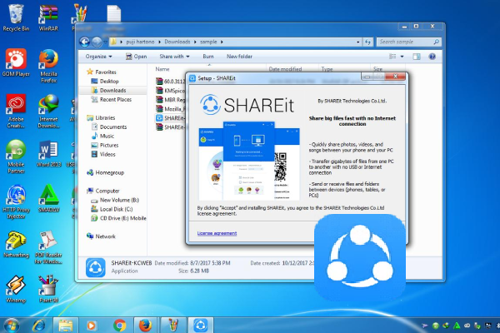Click the Windows Start button
This screenshot has width=500, height=333.
coord(11,326)
